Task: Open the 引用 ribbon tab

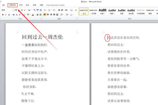Action: click(21, 5)
